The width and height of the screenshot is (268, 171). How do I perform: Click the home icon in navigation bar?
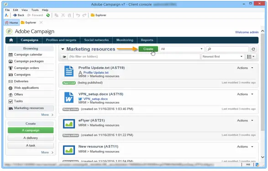coord(11,40)
